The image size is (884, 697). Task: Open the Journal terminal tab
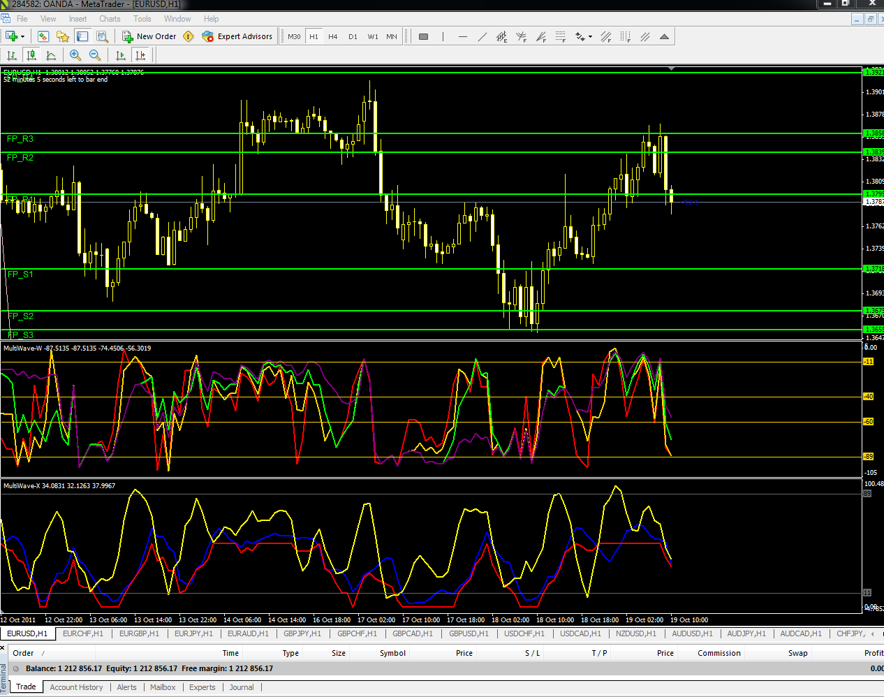242,687
